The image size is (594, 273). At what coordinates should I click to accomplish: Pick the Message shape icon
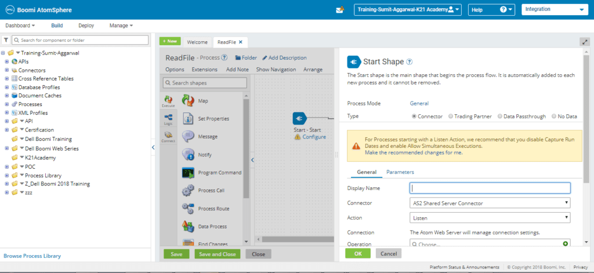(x=189, y=136)
